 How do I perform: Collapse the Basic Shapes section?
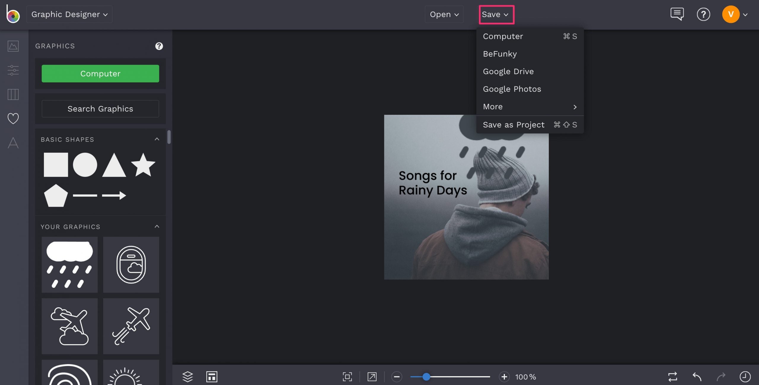157,138
